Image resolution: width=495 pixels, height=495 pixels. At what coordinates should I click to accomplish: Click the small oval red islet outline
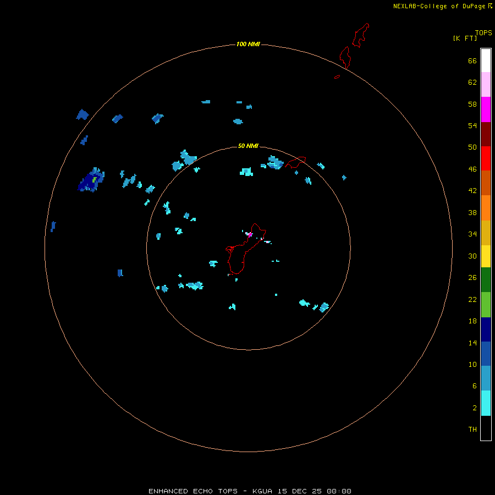(x=337, y=76)
